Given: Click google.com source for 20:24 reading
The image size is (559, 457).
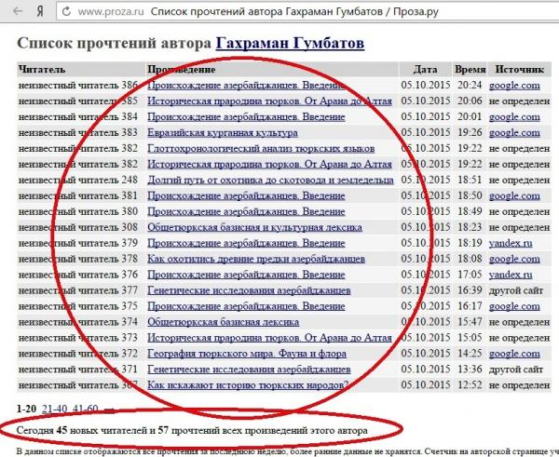Looking at the screenshot, I should click(514, 86).
